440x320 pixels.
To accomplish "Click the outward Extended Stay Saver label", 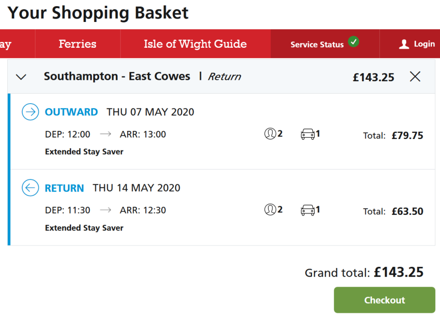I will 84,152.
